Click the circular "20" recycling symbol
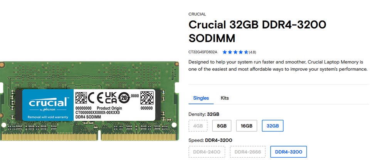The image size is (370, 160). (124, 97)
